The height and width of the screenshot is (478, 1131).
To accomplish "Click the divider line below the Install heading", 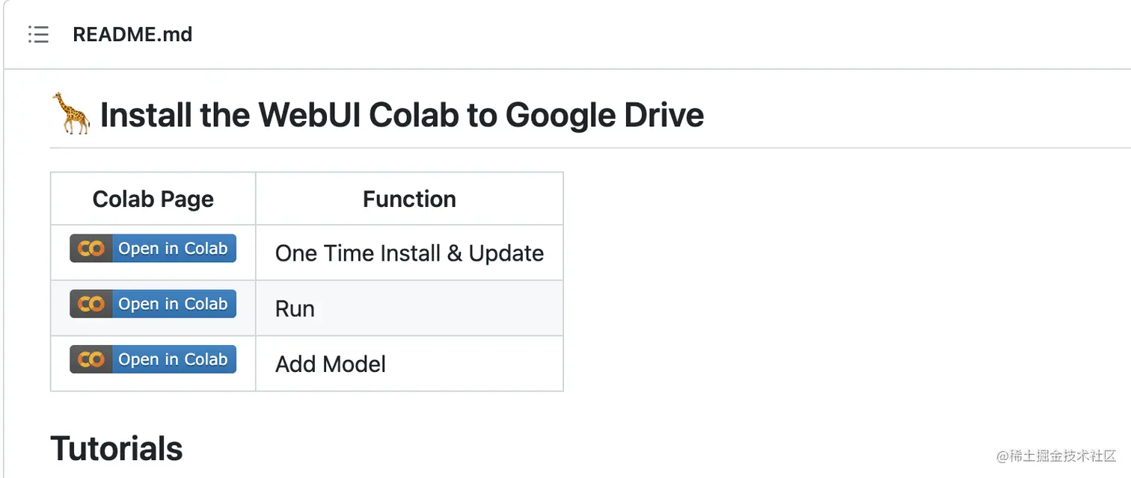I will coord(590,148).
